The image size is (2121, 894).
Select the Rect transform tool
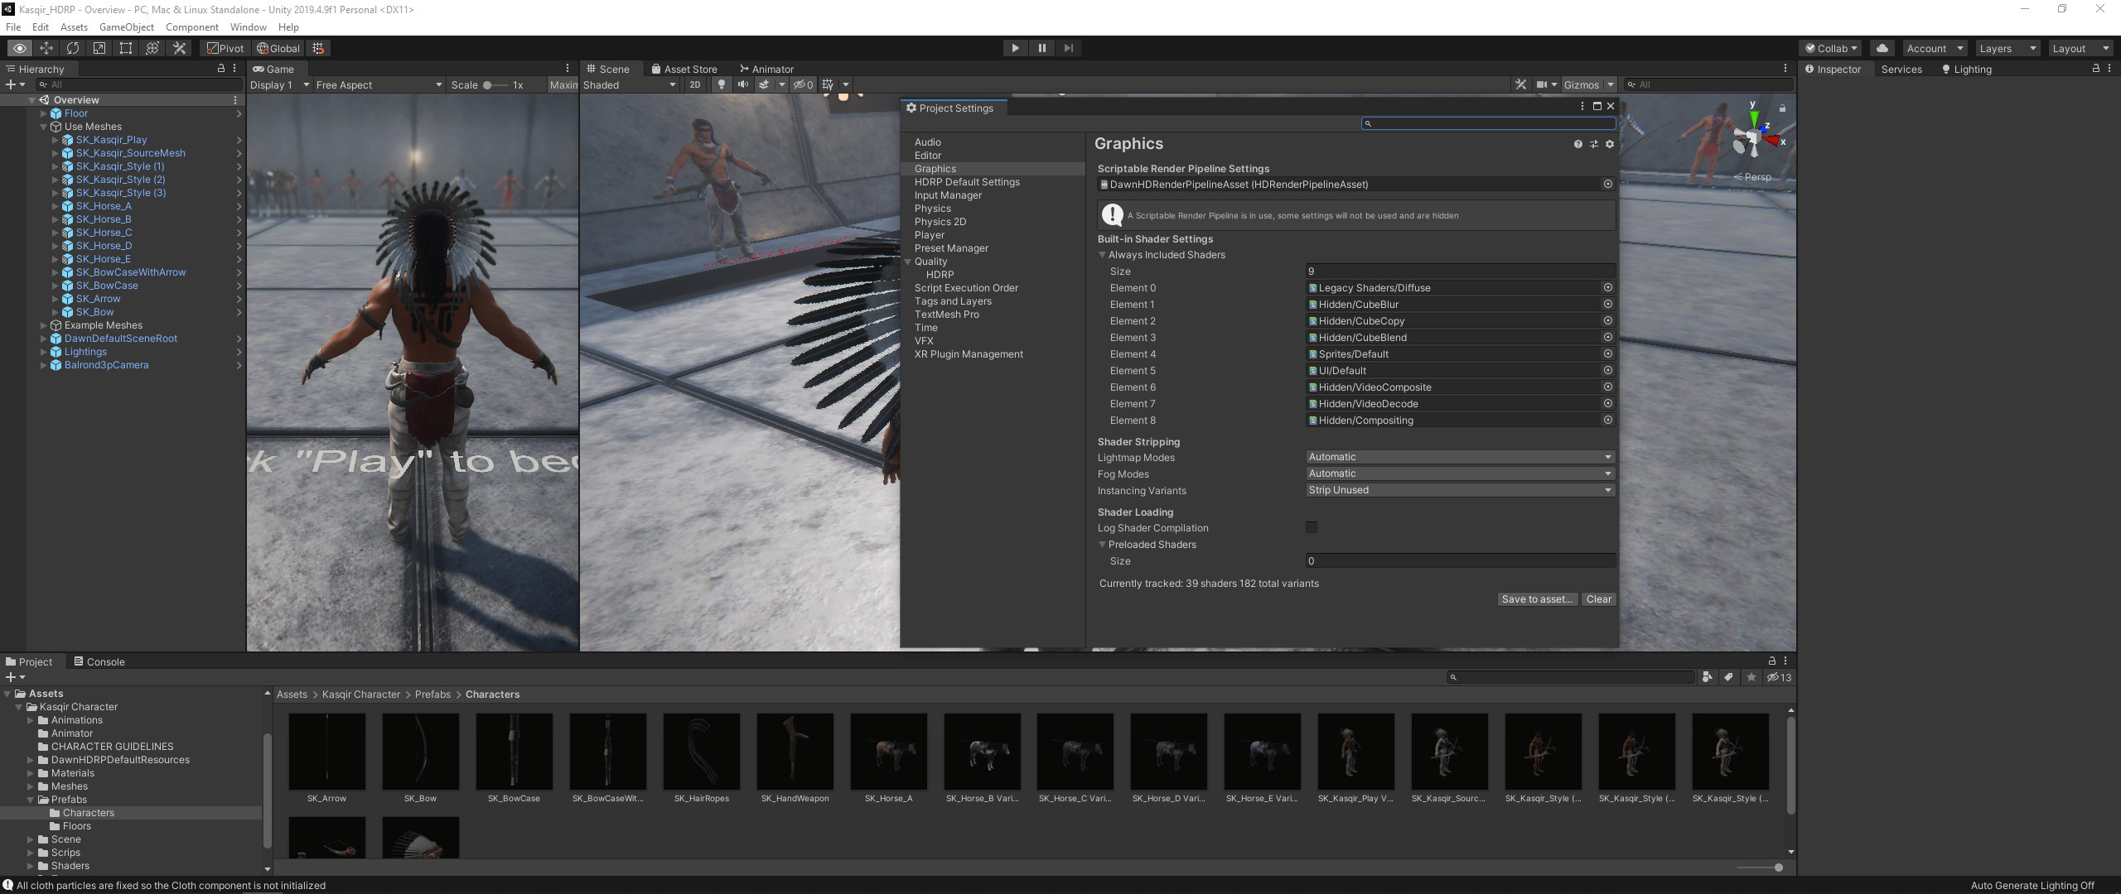click(126, 48)
